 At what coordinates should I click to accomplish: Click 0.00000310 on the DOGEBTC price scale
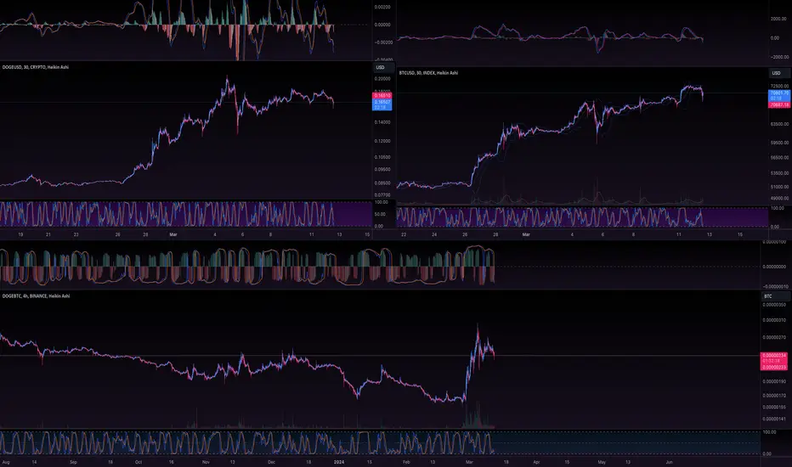coord(774,320)
